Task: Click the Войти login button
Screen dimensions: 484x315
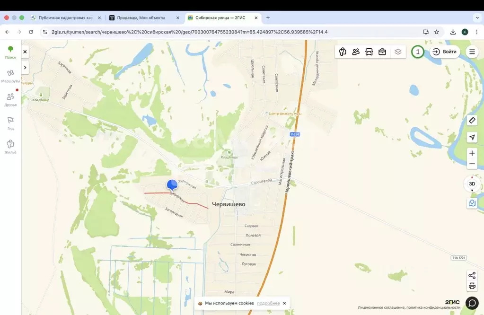Action: tap(445, 52)
